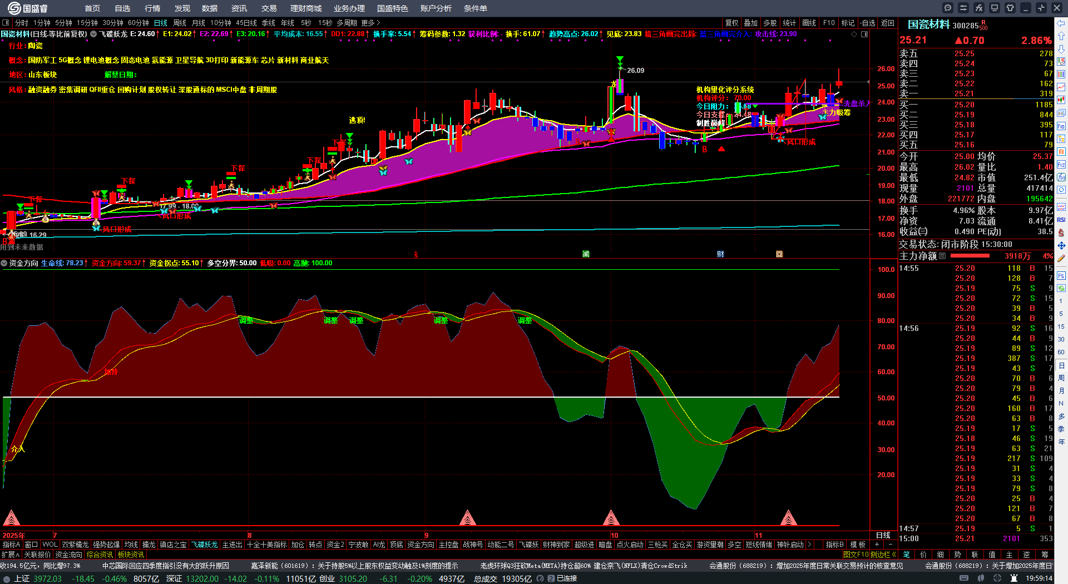Click the Guosheng logo icon

pyautogui.click(x=14, y=8)
